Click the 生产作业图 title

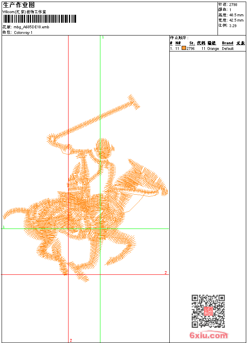click(19, 5)
